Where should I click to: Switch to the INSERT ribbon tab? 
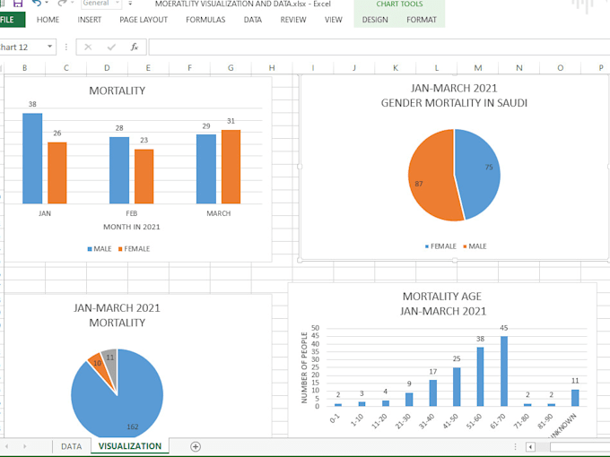pos(89,20)
